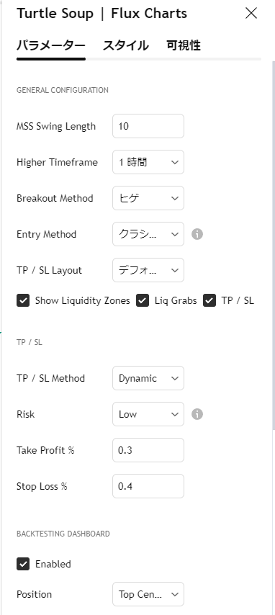Open the Position dropdown showing Top Center

(x=148, y=594)
